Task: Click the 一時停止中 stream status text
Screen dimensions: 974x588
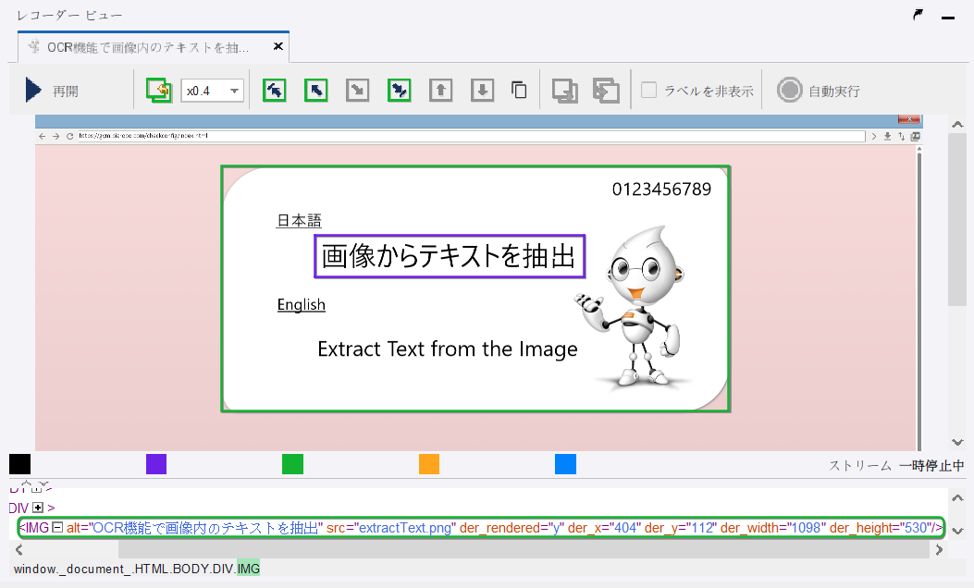Action: pyautogui.click(x=931, y=466)
